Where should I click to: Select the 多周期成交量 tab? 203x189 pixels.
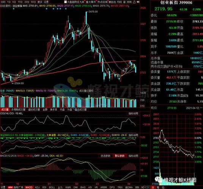18,110
